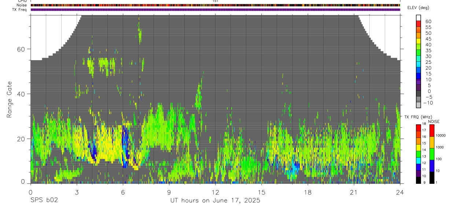Screen dimensions: 450x208
Task: Click the '35' label on the ELEV colorbar
Action: click(x=428, y=51)
